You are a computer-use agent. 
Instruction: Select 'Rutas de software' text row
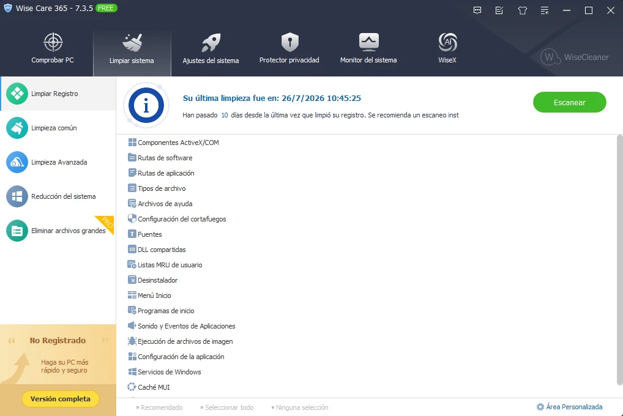click(165, 158)
